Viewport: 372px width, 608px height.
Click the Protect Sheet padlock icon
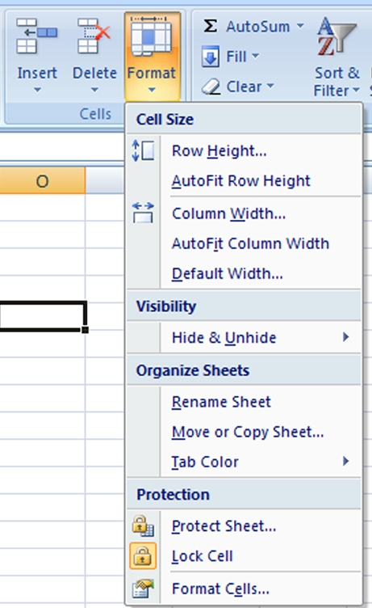click(143, 526)
